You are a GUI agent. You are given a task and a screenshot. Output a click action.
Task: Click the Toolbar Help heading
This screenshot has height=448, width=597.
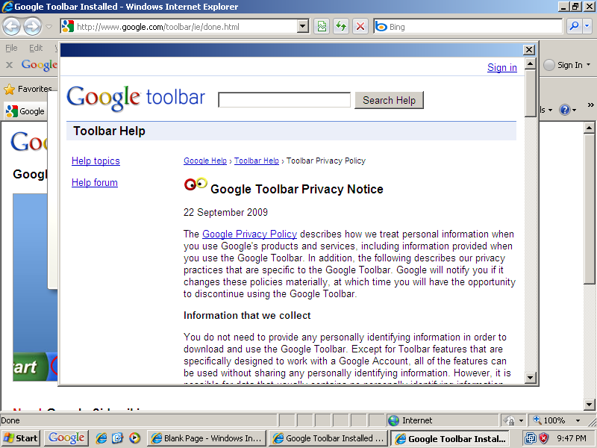point(109,131)
